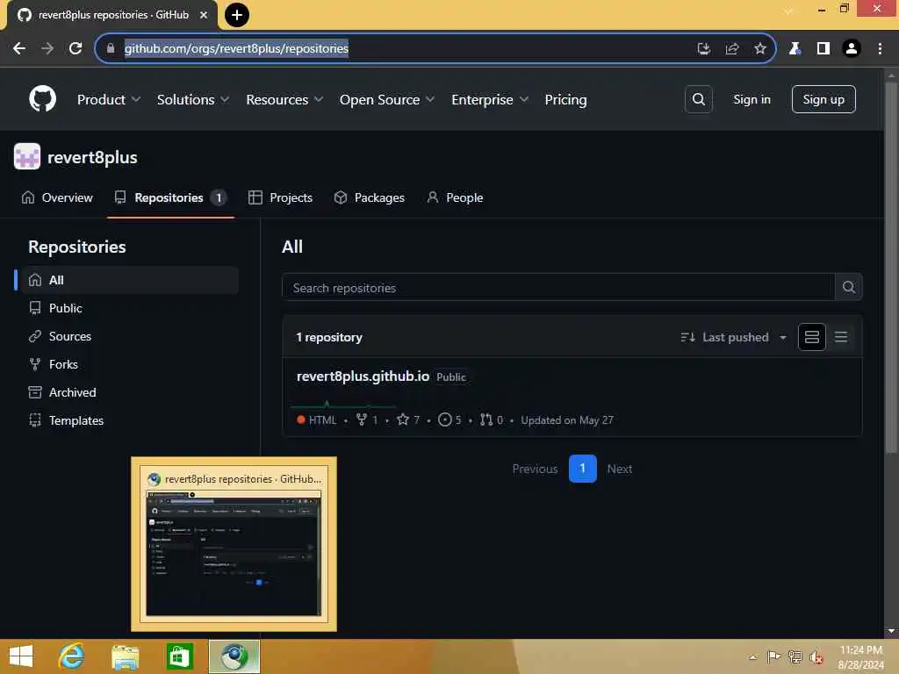This screenshot has height=674, width=899.
Task: Expand the Open Source dropdown menu
Action: 387,100
